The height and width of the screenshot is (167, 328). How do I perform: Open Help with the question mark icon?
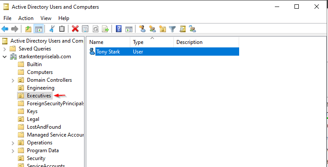[x=118, y=29]
